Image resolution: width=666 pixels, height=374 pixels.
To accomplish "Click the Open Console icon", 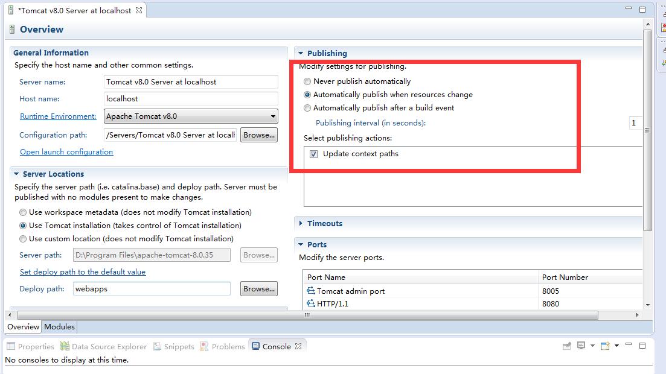I will coord(605,346).
